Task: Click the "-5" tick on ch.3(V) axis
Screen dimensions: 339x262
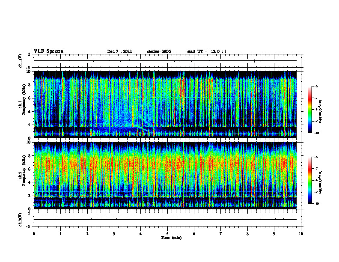Action: 29,226
